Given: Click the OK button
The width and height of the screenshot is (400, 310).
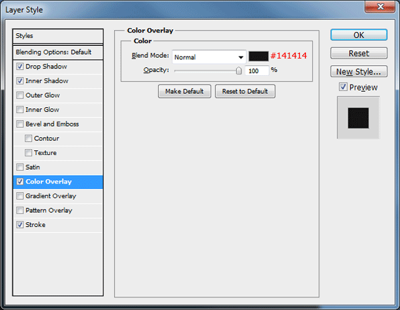Looking at the screenshot, I should [359, 35].
